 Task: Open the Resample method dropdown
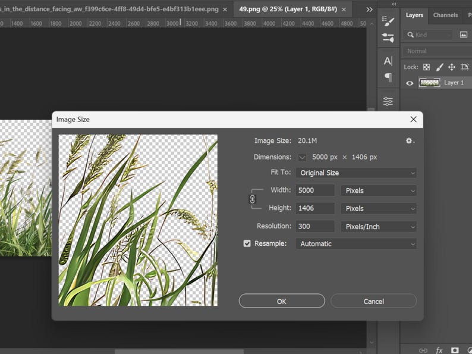pyautogui.click(x=356, y=244)
